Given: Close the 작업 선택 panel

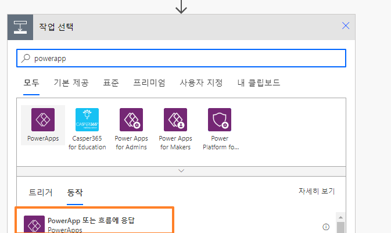Looking at the screenshot, I should pos(346,26).
